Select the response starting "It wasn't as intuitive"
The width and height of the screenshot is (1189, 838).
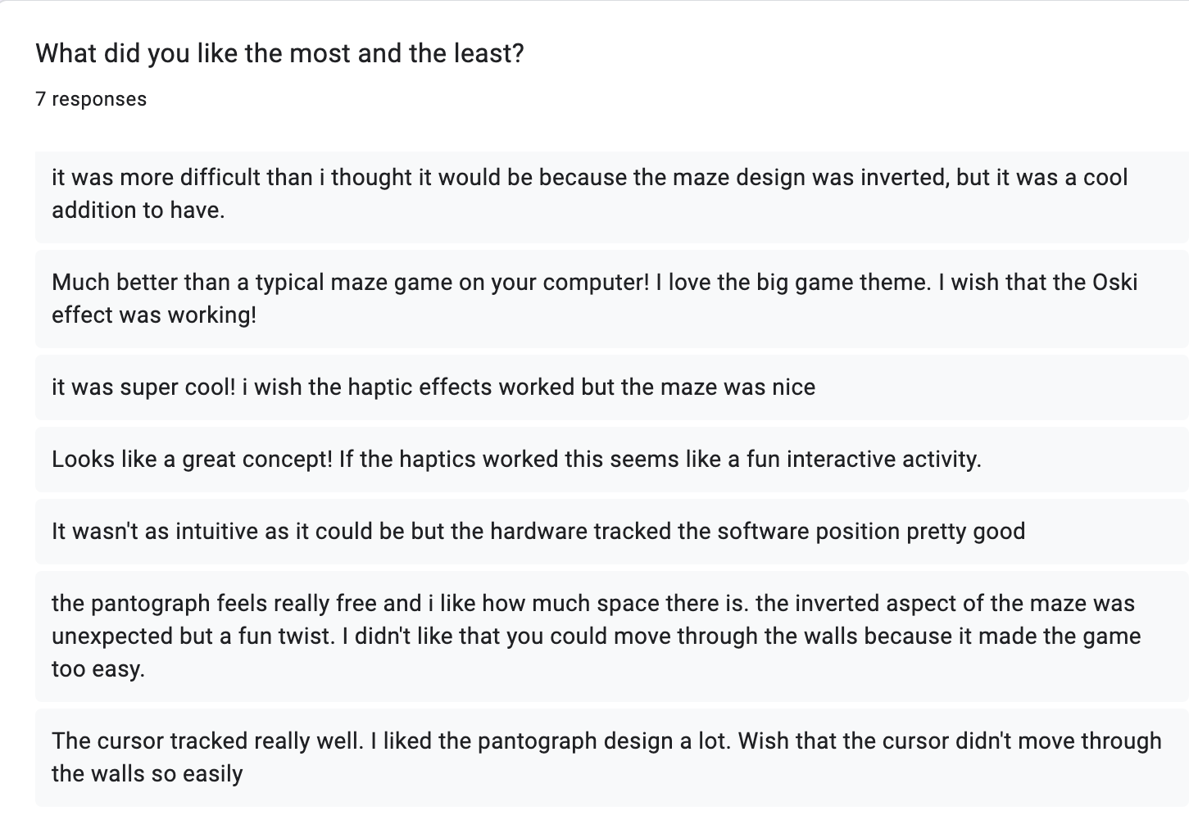pyautogui.click(x=538, y=532)
